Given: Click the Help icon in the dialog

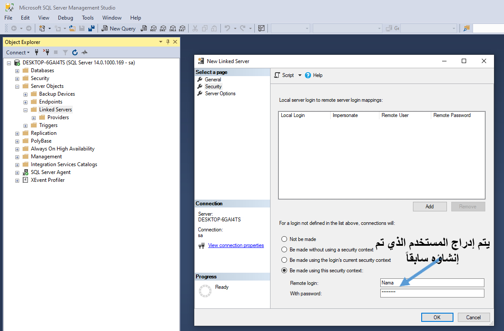Looking at the screenshot, I should point(308,75).
